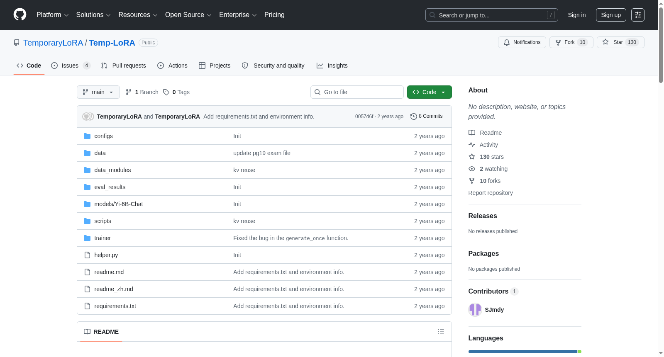Image resolution: width=664 pixels, height=357 pixels.
Task: Click the SJmdy contributor avatar
Action: tap(475, 310)
